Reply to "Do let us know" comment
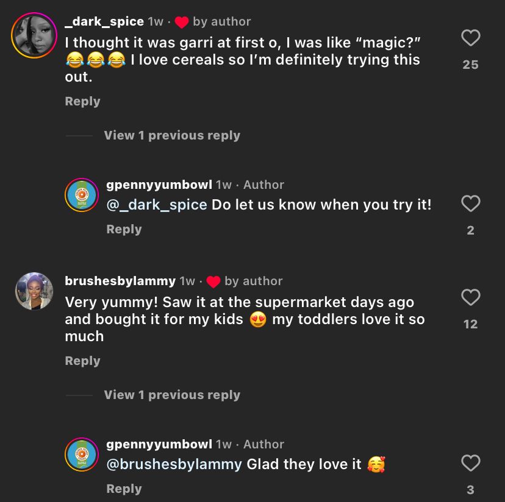This screenshot has height=502, width=505. (124, 229)
